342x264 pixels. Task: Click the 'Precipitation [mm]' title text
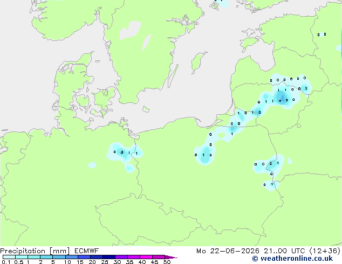point(35,251)
